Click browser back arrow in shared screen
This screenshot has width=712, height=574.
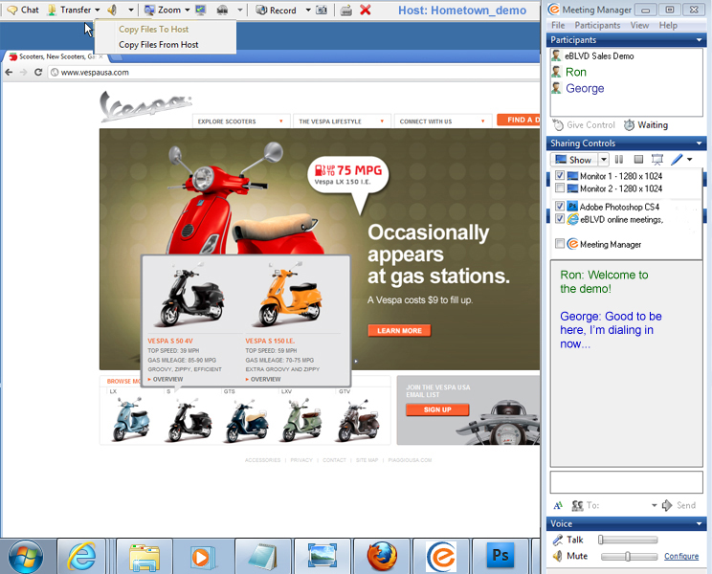[x=9, y=72]
